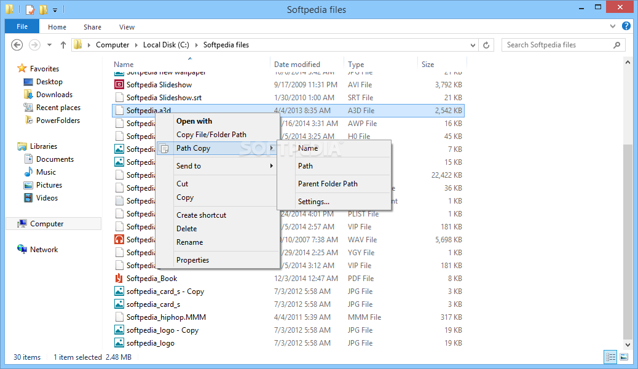
Task: Click the scrollbar up arrow
Action: [x=628, y=62]
